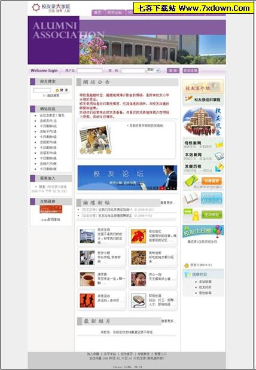Open the office people board thumbnail
This screenshot has height=370, width=256.
click(x=87, y=258)
